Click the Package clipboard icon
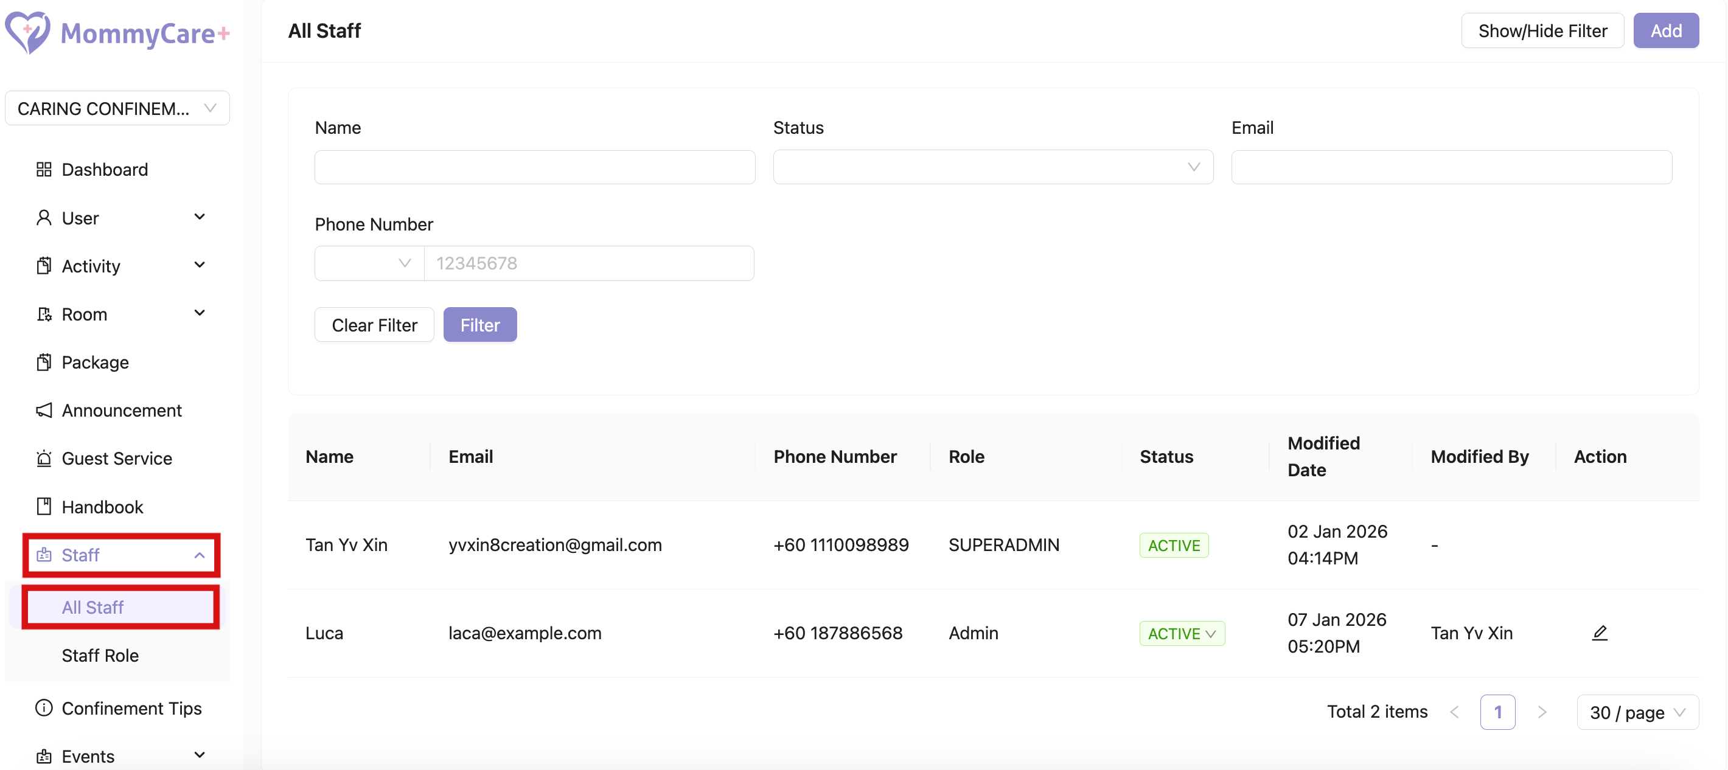Screen dimensions: 1728x770 44,362
